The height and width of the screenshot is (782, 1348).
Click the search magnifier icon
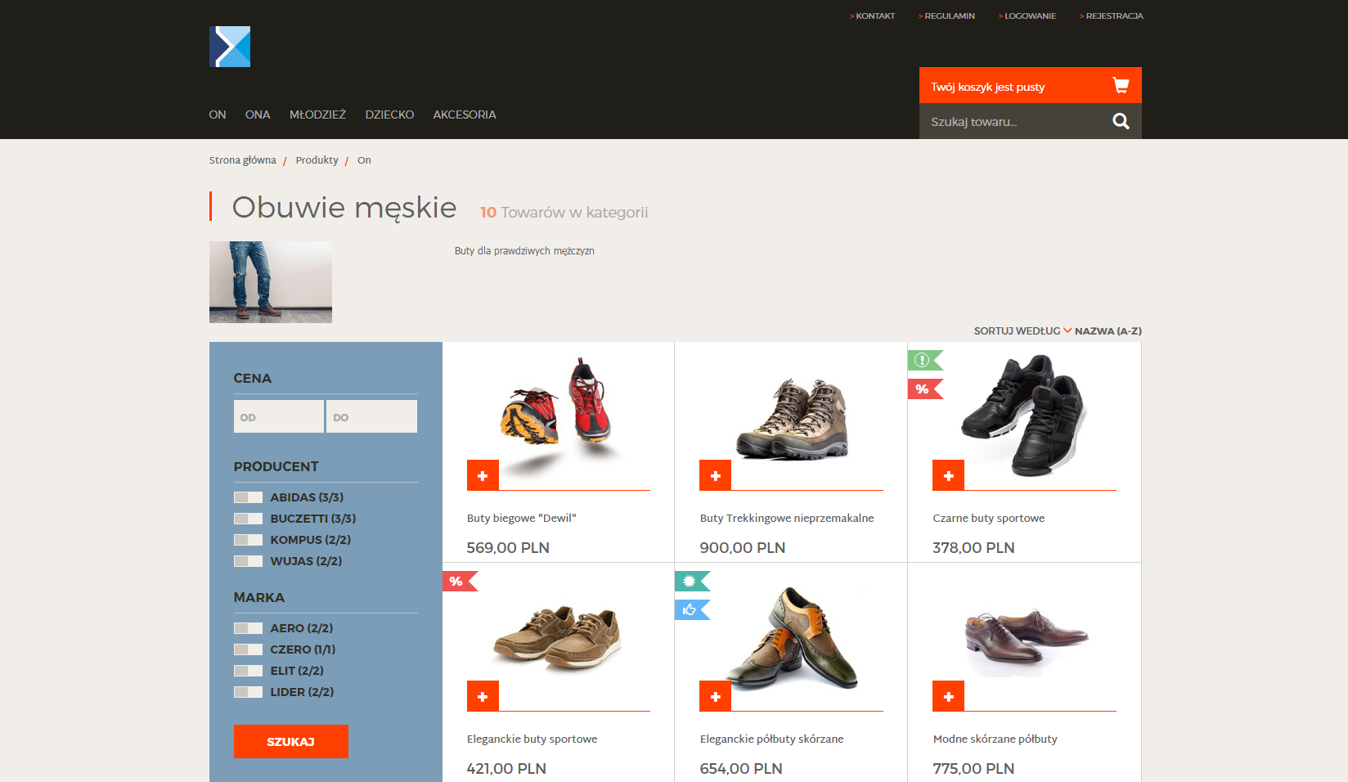[1121, 121]
